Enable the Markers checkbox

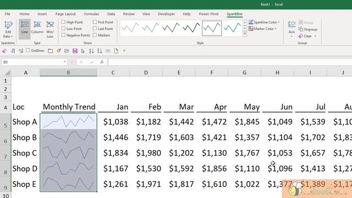[x=95, y=35]
